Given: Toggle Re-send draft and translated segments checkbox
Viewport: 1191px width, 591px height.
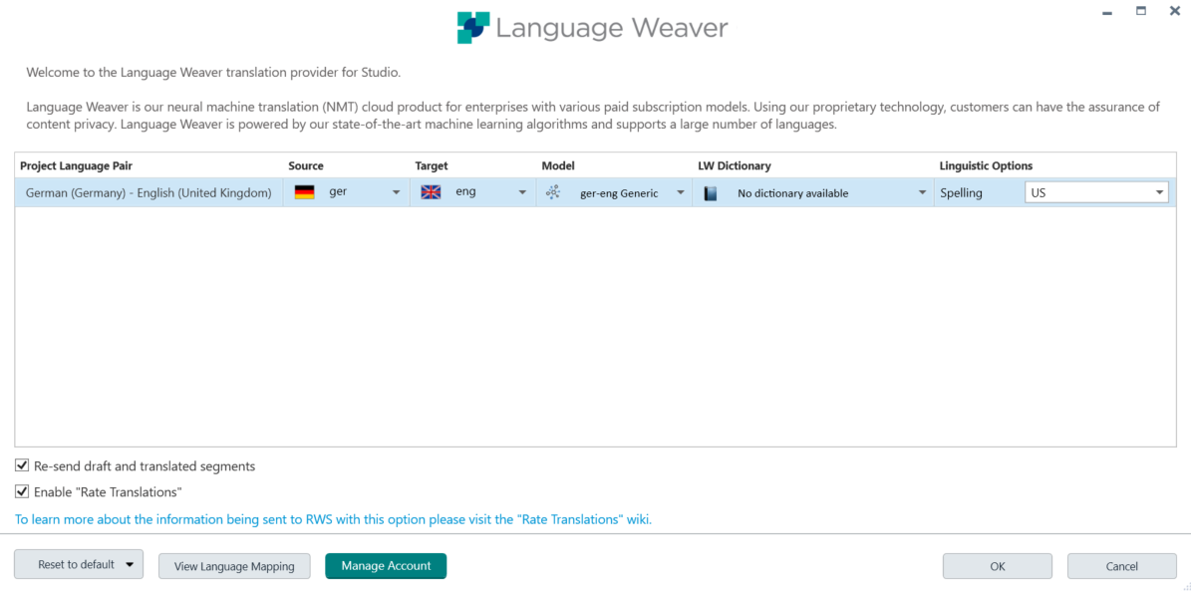Looking at the screenshot, I should [x=22, y=465].
